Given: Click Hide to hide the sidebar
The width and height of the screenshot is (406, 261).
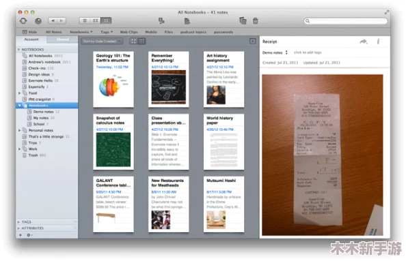Looking at the screenshot, I should click(29, 32).
